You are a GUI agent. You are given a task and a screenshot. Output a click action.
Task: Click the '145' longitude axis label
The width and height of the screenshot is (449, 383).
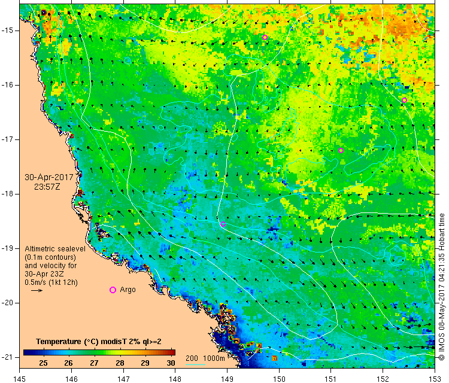click(x=20, y=379)
